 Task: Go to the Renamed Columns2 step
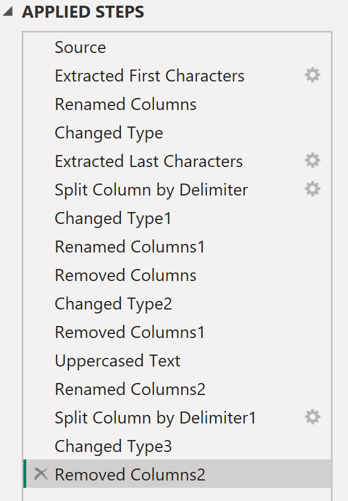pos(130,389)
